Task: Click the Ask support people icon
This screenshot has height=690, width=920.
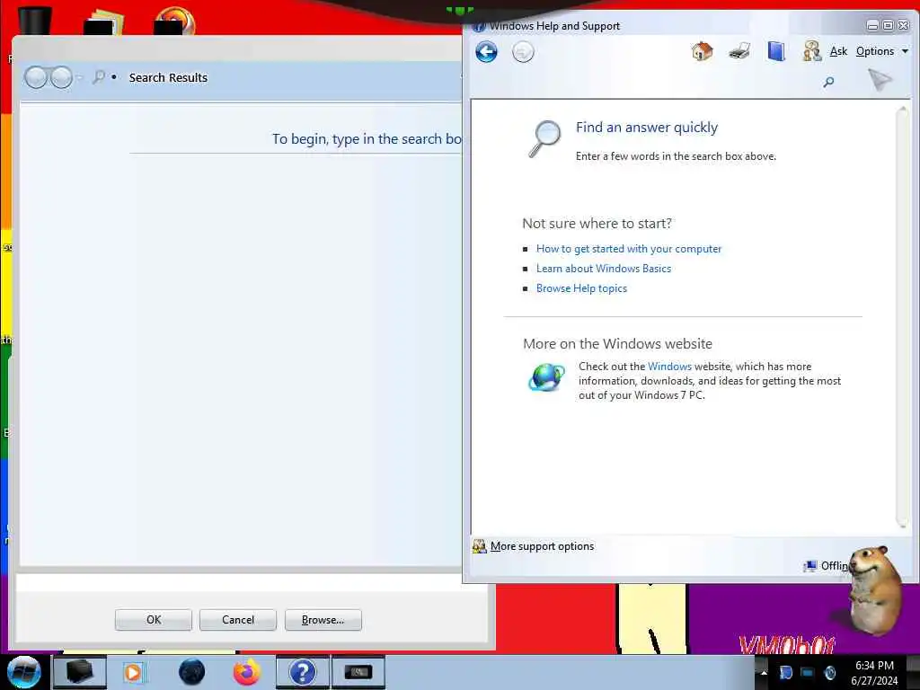Action: click(x=812, y=51)
